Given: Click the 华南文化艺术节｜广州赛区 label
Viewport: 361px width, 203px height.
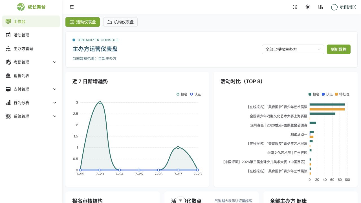Looking at the screenshot, I should [x=287, y=153].
